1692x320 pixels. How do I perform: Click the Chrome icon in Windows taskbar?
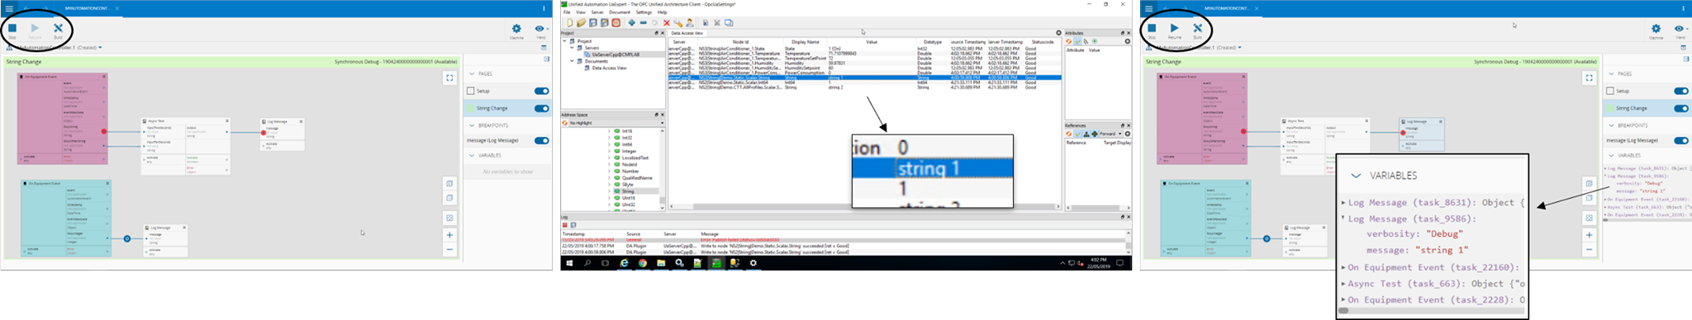[643, 263]
